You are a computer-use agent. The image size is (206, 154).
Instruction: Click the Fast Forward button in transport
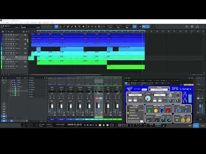click(91, 125)
